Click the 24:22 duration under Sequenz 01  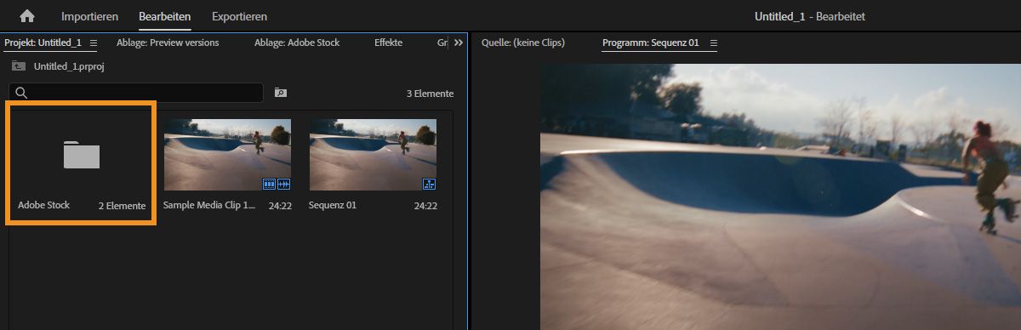425,206
